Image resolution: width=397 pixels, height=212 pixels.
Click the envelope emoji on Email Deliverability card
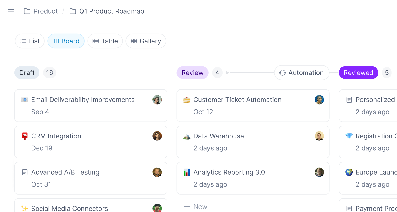[25, 100]
